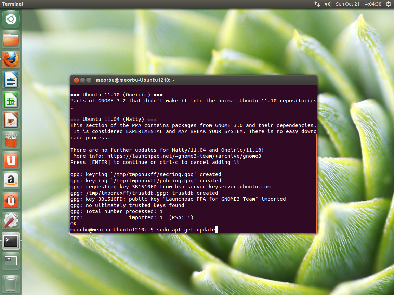Screen dimensions: 394x295
Task: Launch Firefox web browser
Action: (11, 59)
